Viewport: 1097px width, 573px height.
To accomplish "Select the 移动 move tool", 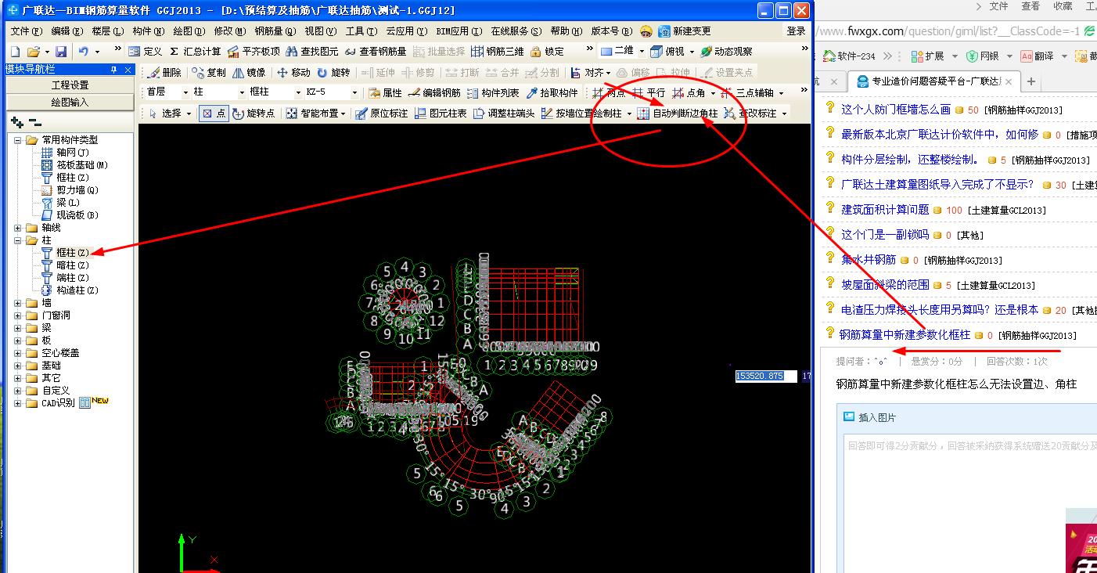I will tap(293, 72).
